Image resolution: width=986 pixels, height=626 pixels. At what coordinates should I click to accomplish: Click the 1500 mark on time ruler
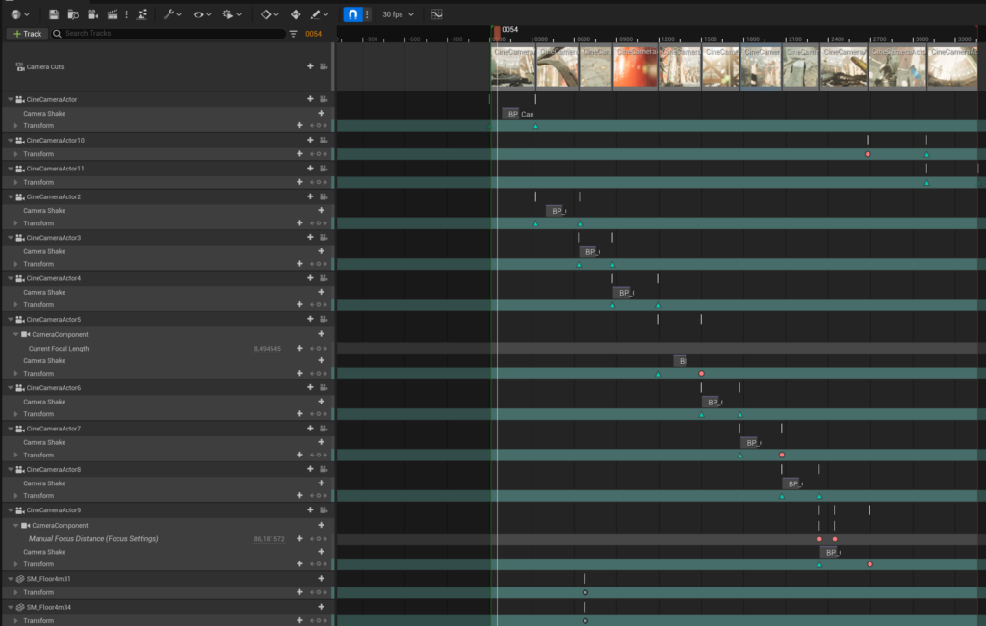pos(710,39)
